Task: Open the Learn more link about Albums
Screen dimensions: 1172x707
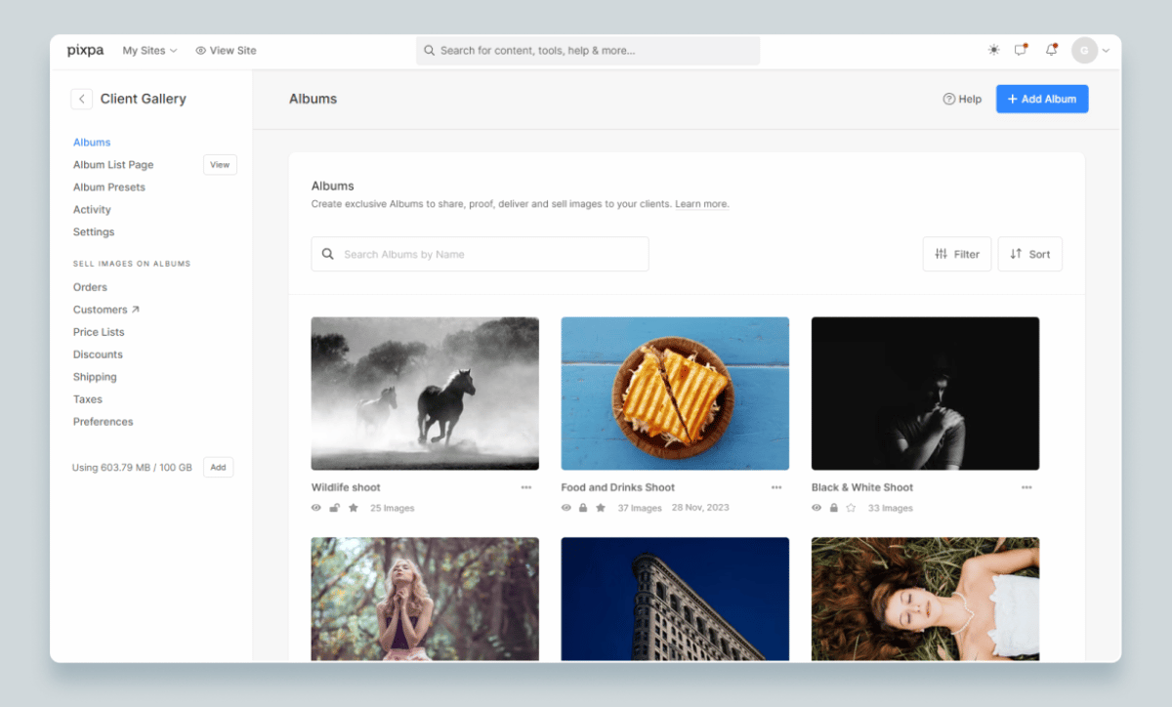Action: tap(701, 204)
